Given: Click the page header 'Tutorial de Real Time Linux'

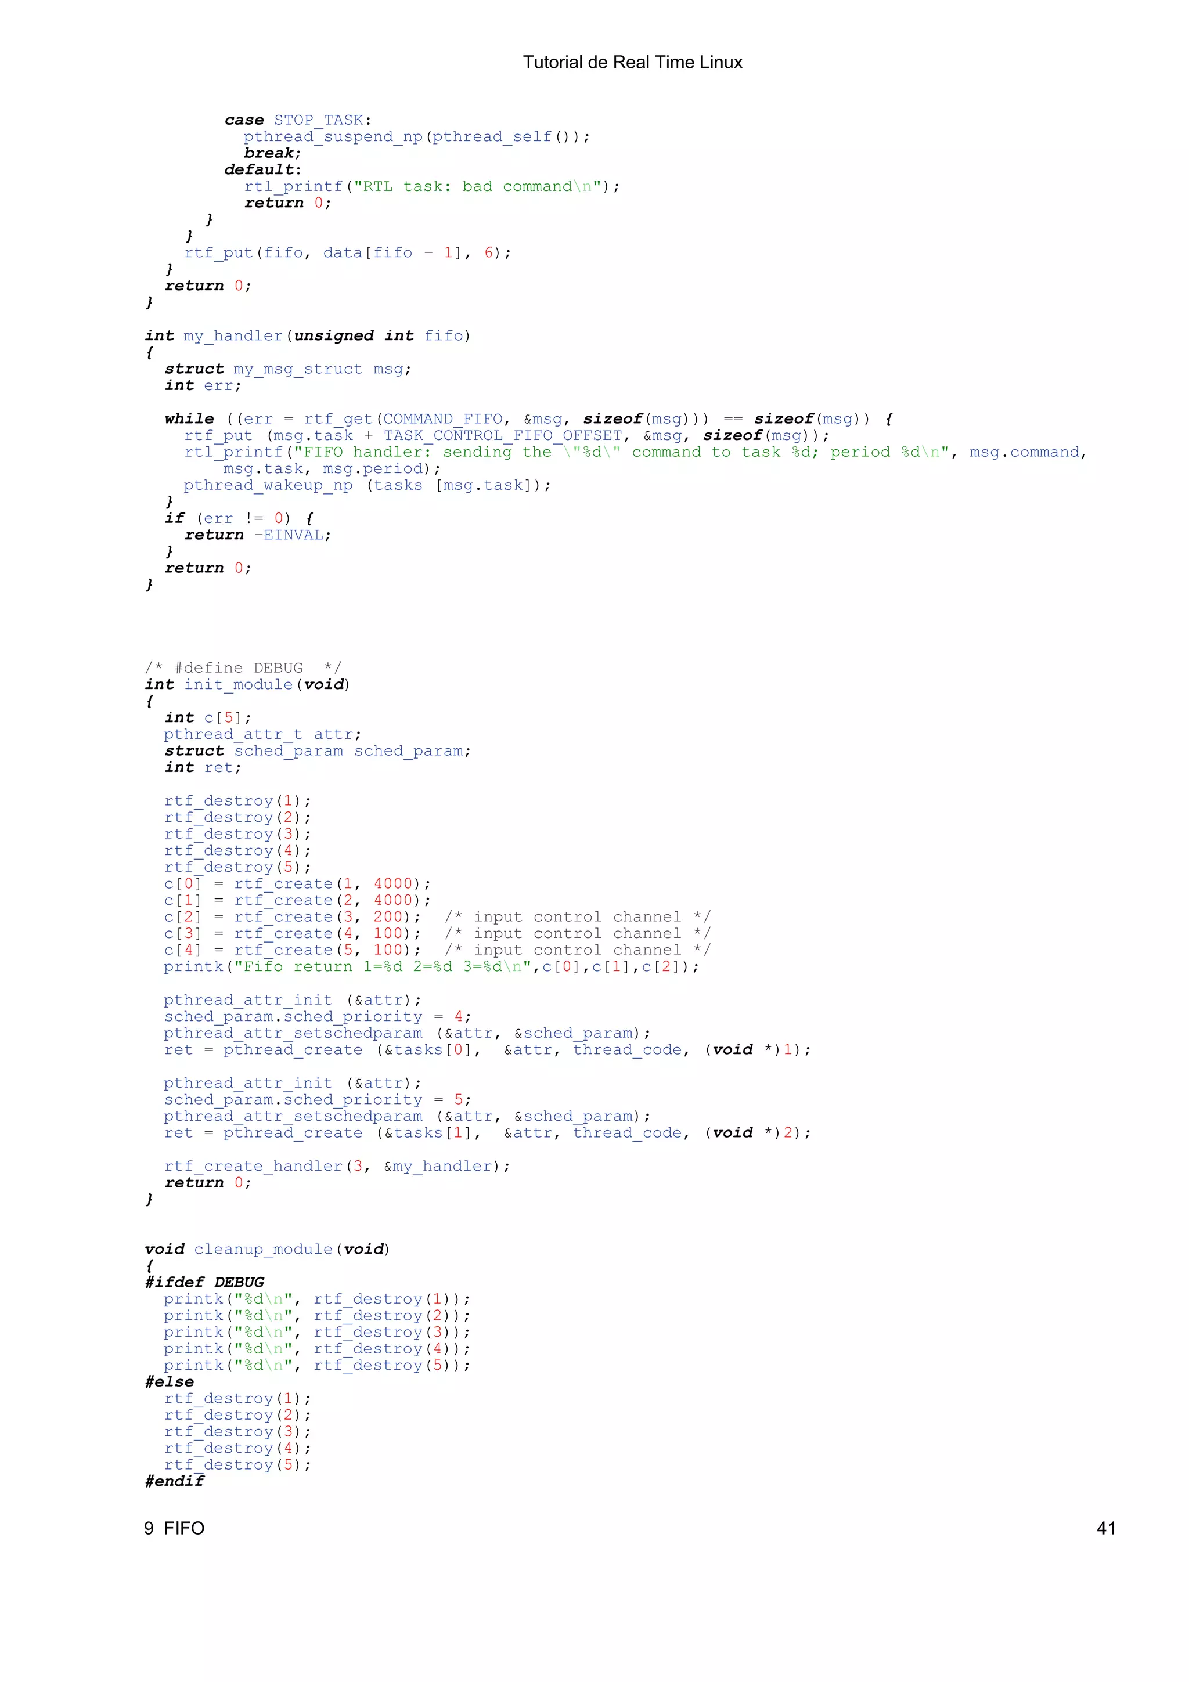Looking at the screenshot, I should [x=632, y=62].
